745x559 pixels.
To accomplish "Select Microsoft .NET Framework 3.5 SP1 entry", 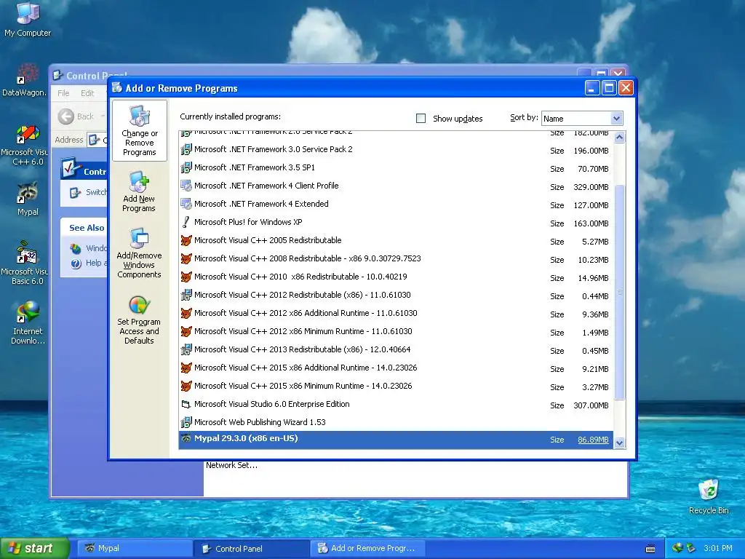I will click(396, 168).
